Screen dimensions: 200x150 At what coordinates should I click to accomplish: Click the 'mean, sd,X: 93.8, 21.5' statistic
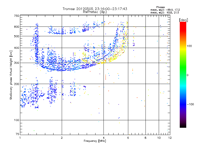click(165, 12)
